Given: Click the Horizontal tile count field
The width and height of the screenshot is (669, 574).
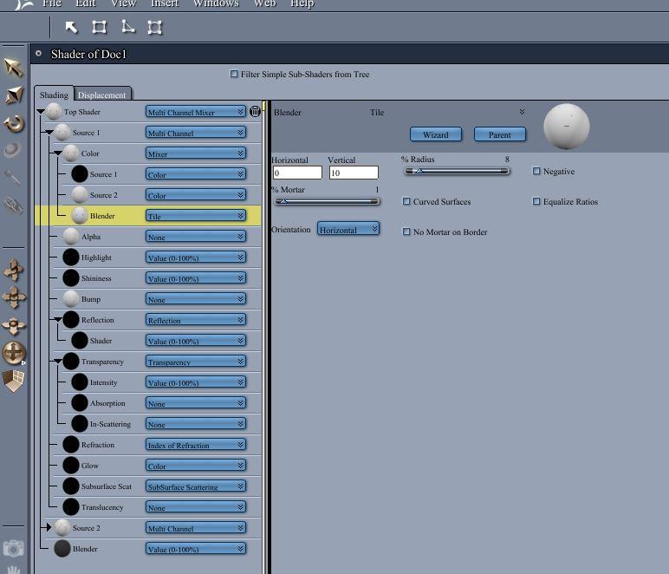Looking at the screenshot, I should point(297,173).
